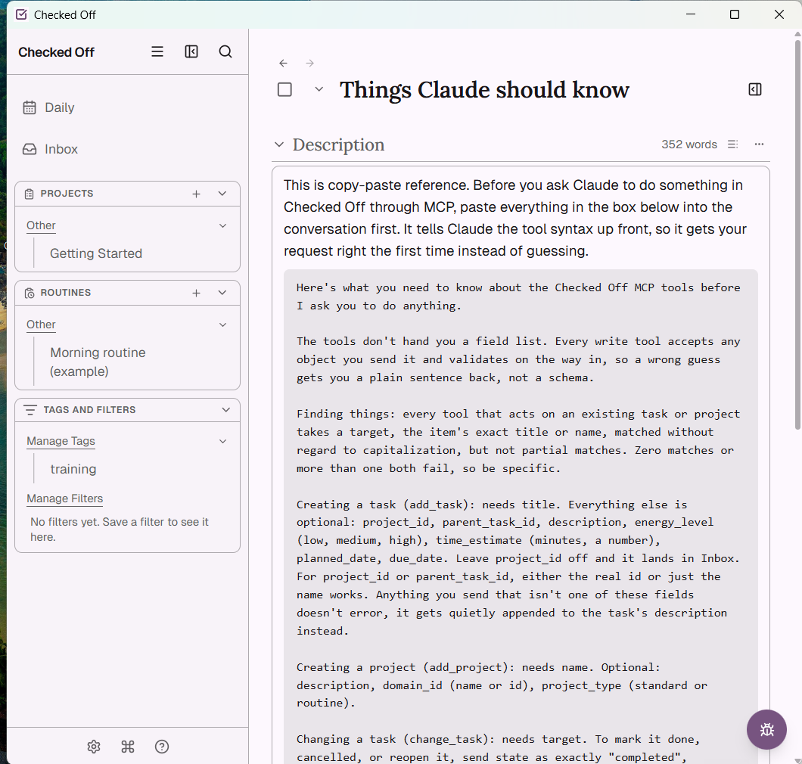Click the TAGS AND FILTERS filter icon
802x764 pixels.
[30, 410]
